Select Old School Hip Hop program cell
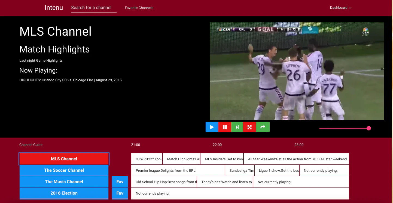The image size is (393, 203). (x=164, y=182)
